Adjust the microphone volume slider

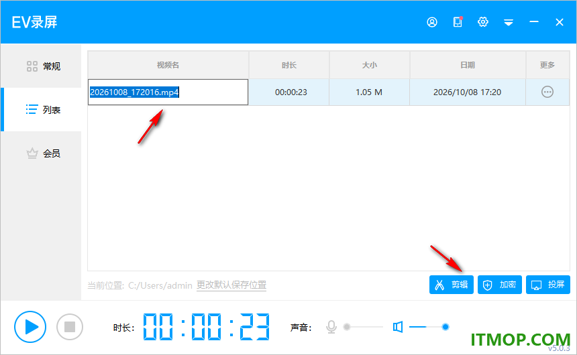pos(363,327)
